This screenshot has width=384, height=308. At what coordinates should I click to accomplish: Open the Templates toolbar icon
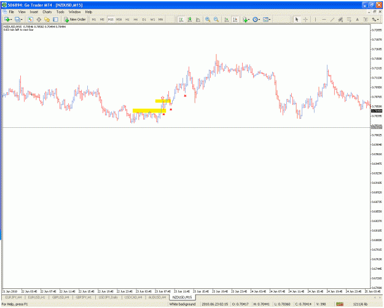tap(265, 19)
